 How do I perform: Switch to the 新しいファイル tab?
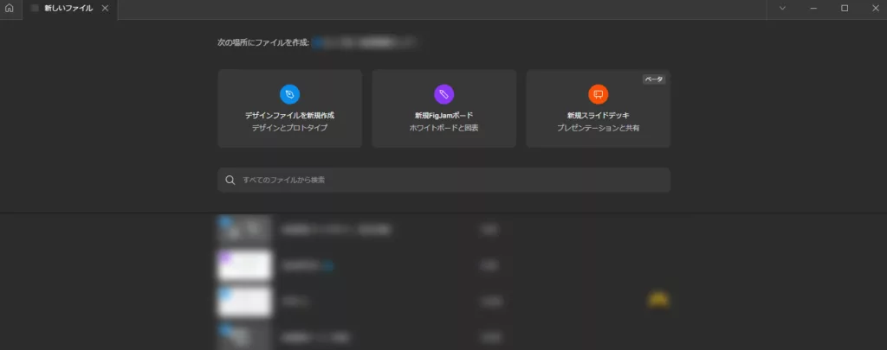(70, 9)
